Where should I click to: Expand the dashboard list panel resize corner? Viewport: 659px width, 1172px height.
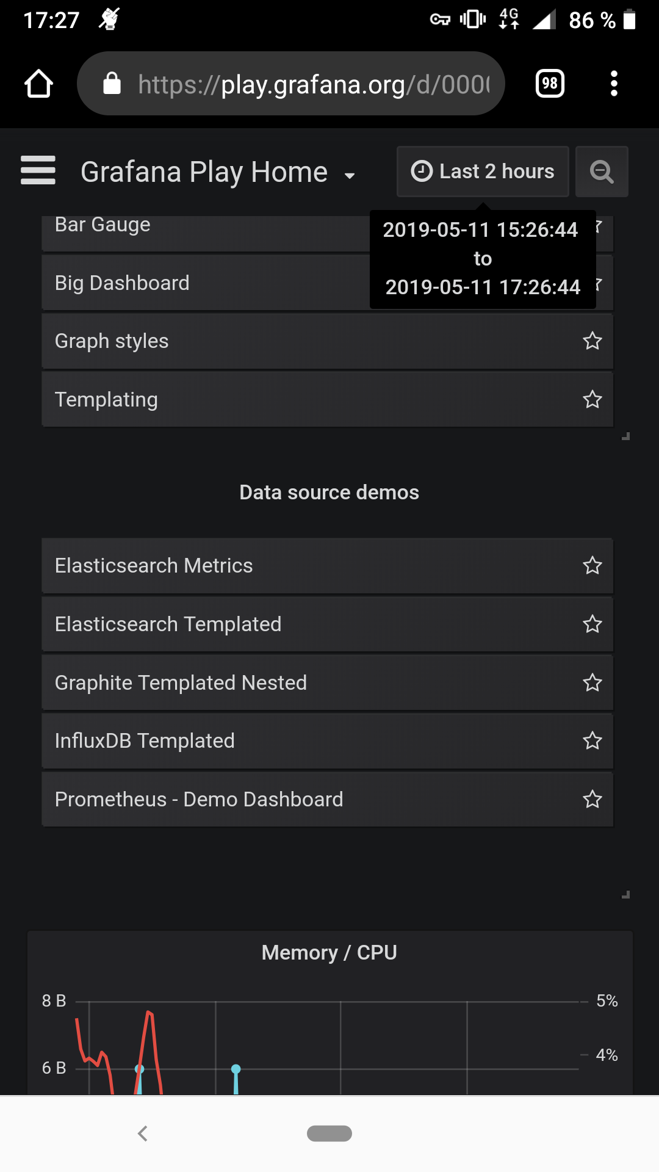(x=625, y=436)
